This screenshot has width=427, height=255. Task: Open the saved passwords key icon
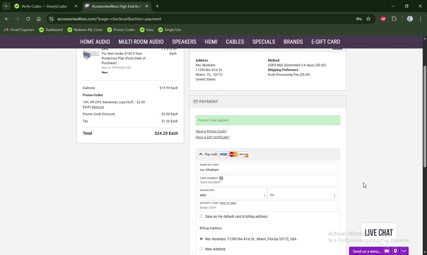tap(359, 19)
